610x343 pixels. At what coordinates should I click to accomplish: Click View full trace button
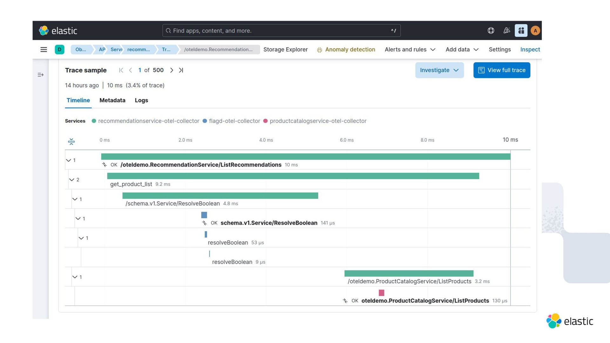501,70
